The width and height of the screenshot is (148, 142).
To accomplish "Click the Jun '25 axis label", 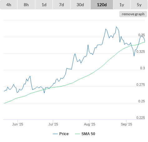I will (x=17, y=124).
